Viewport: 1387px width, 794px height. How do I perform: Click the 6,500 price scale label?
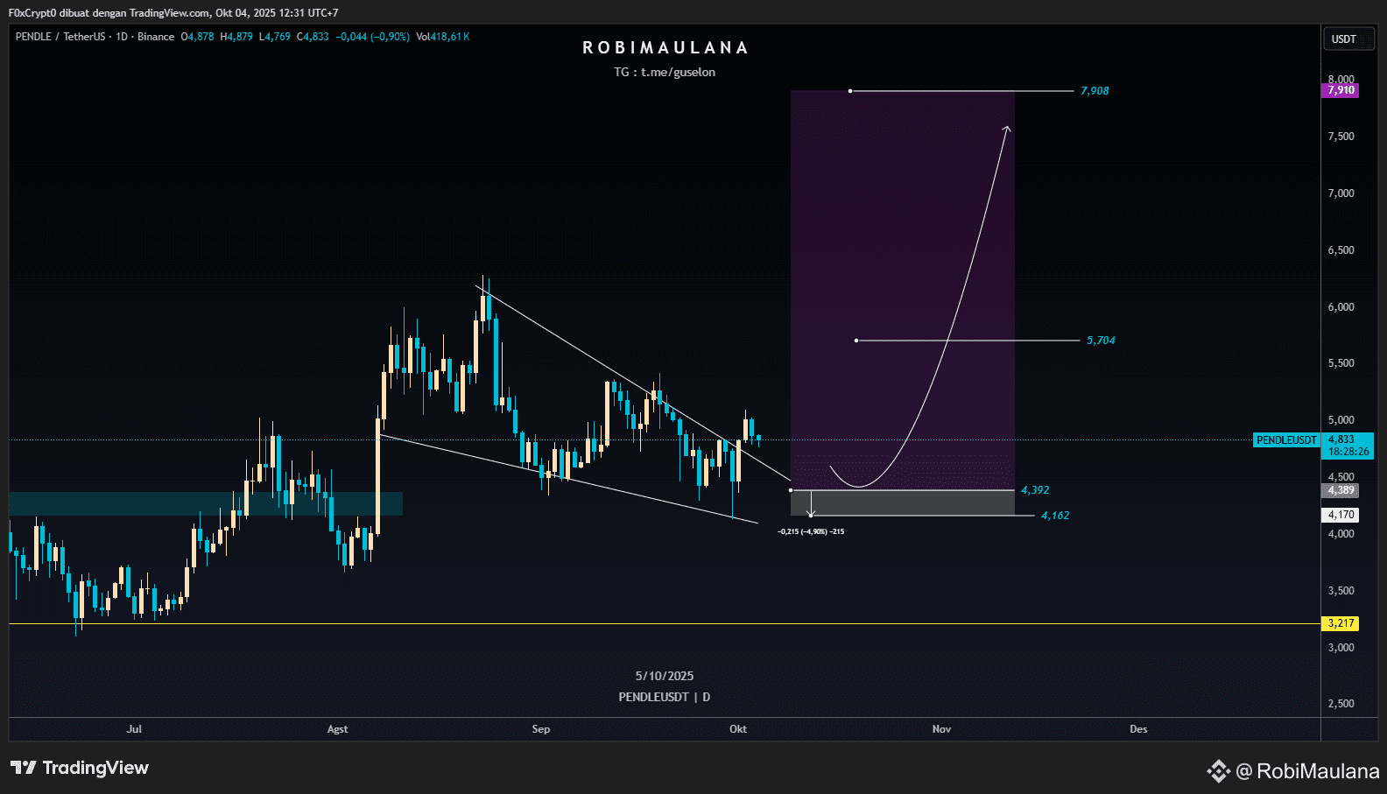point(1341,250)
